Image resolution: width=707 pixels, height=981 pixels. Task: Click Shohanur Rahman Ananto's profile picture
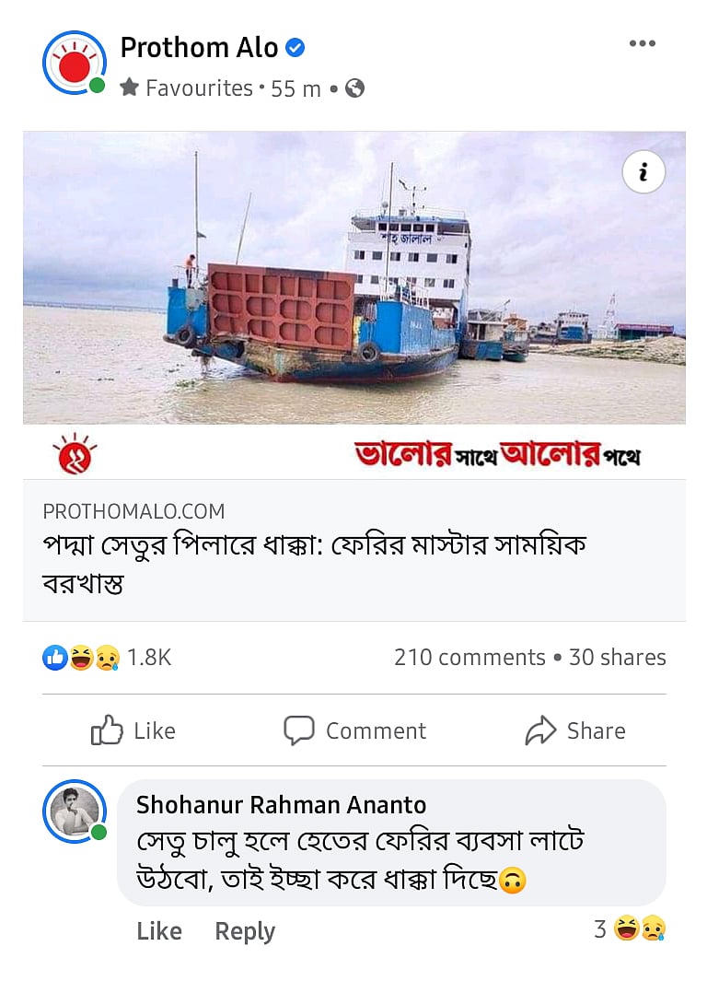(75, 812)
